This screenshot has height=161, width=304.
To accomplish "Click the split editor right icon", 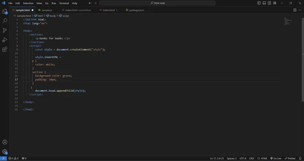I will click(x=295, y=10).
